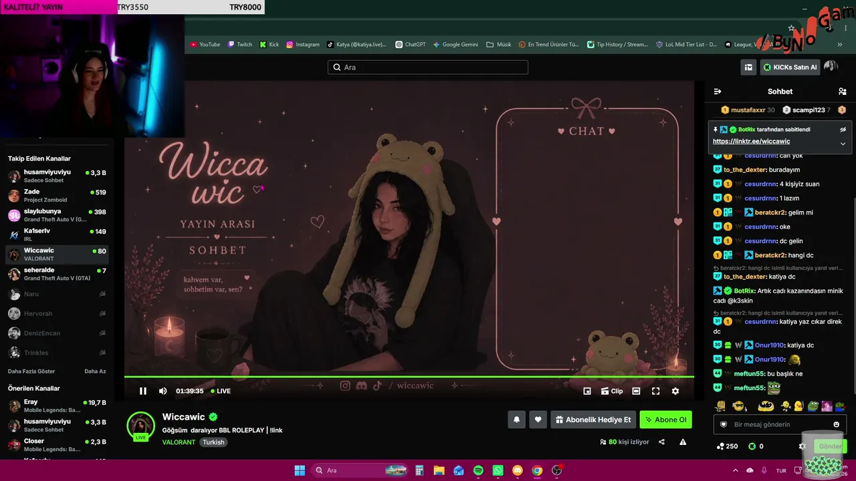Viewport: 856px width, 481px height.
Task: Follow Wiccawic with the heart button
Action: pyautogui.click(x=538, y=420)
